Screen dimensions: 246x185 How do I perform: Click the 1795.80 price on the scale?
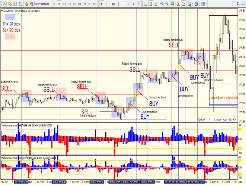[x=242, y=11]
